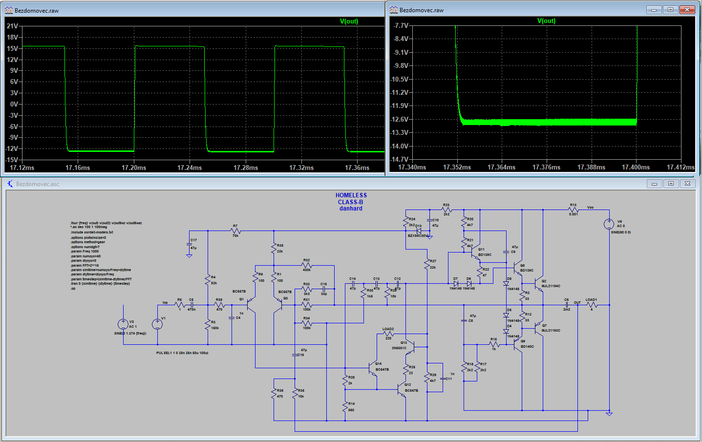Minimize the zoomed Bezdomovec.raw plot window
The height and width of the screenshot is (442, 702).
coord(654,10)
